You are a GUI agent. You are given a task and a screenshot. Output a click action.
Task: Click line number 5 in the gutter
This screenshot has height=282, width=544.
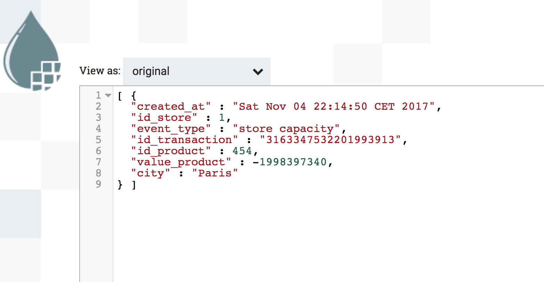pyautogui.click(x=98, y=140)
